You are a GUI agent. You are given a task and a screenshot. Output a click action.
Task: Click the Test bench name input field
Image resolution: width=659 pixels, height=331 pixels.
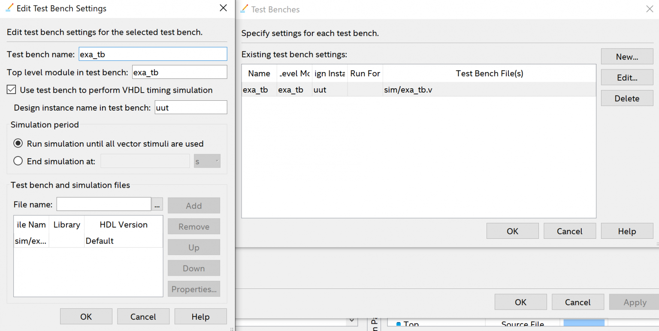coord(153,54)
